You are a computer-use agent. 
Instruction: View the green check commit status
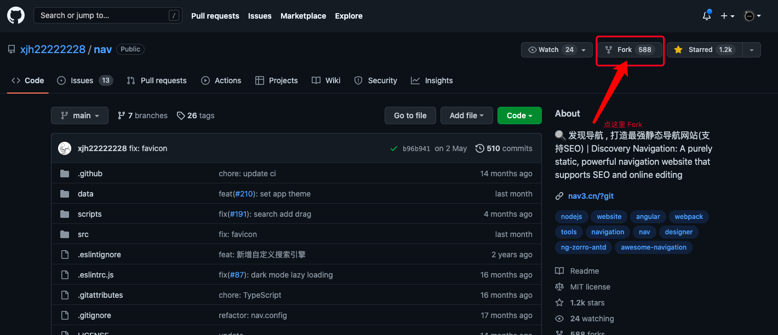click(x=394, y=148)
